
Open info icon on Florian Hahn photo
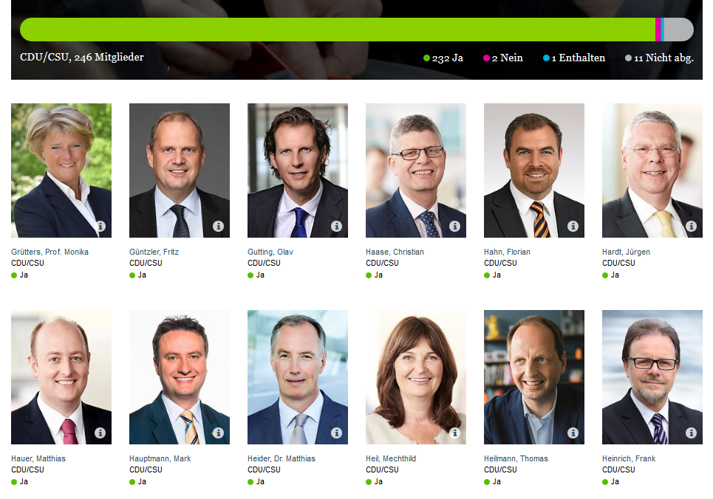coord(573,226)
